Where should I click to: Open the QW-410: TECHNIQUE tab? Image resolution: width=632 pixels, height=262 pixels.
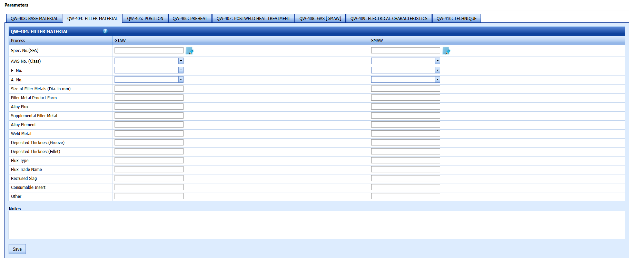click(456, 19)
